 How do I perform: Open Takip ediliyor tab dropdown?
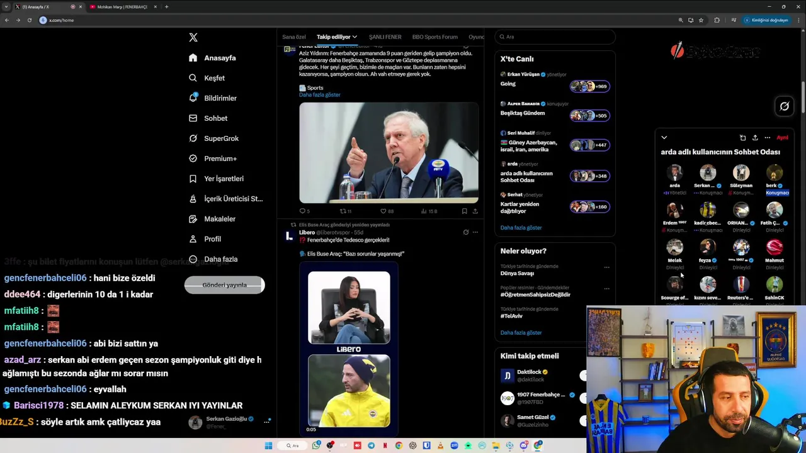point(337,37)
